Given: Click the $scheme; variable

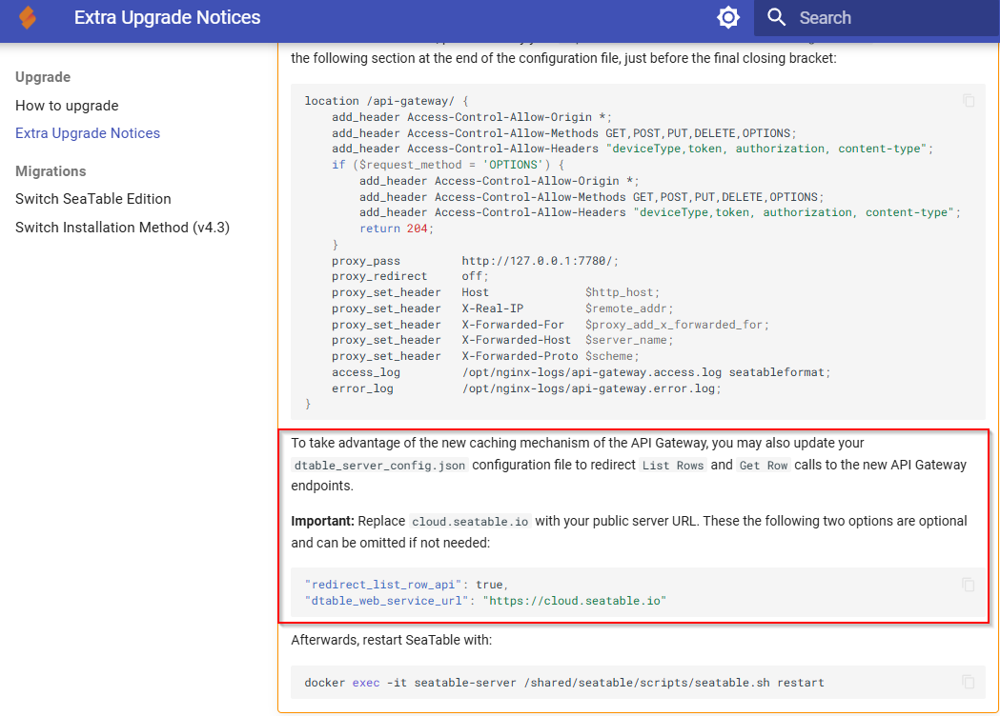Looking at the screenshot, I should coord(612,356).
